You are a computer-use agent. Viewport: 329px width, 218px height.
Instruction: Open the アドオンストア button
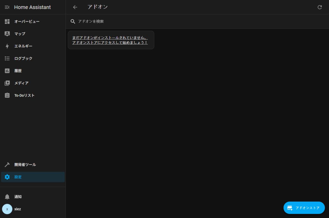coord(304,208)
